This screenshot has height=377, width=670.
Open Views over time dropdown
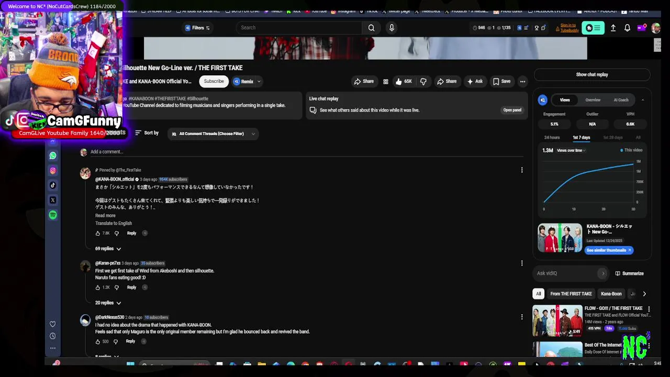(571, 151)
